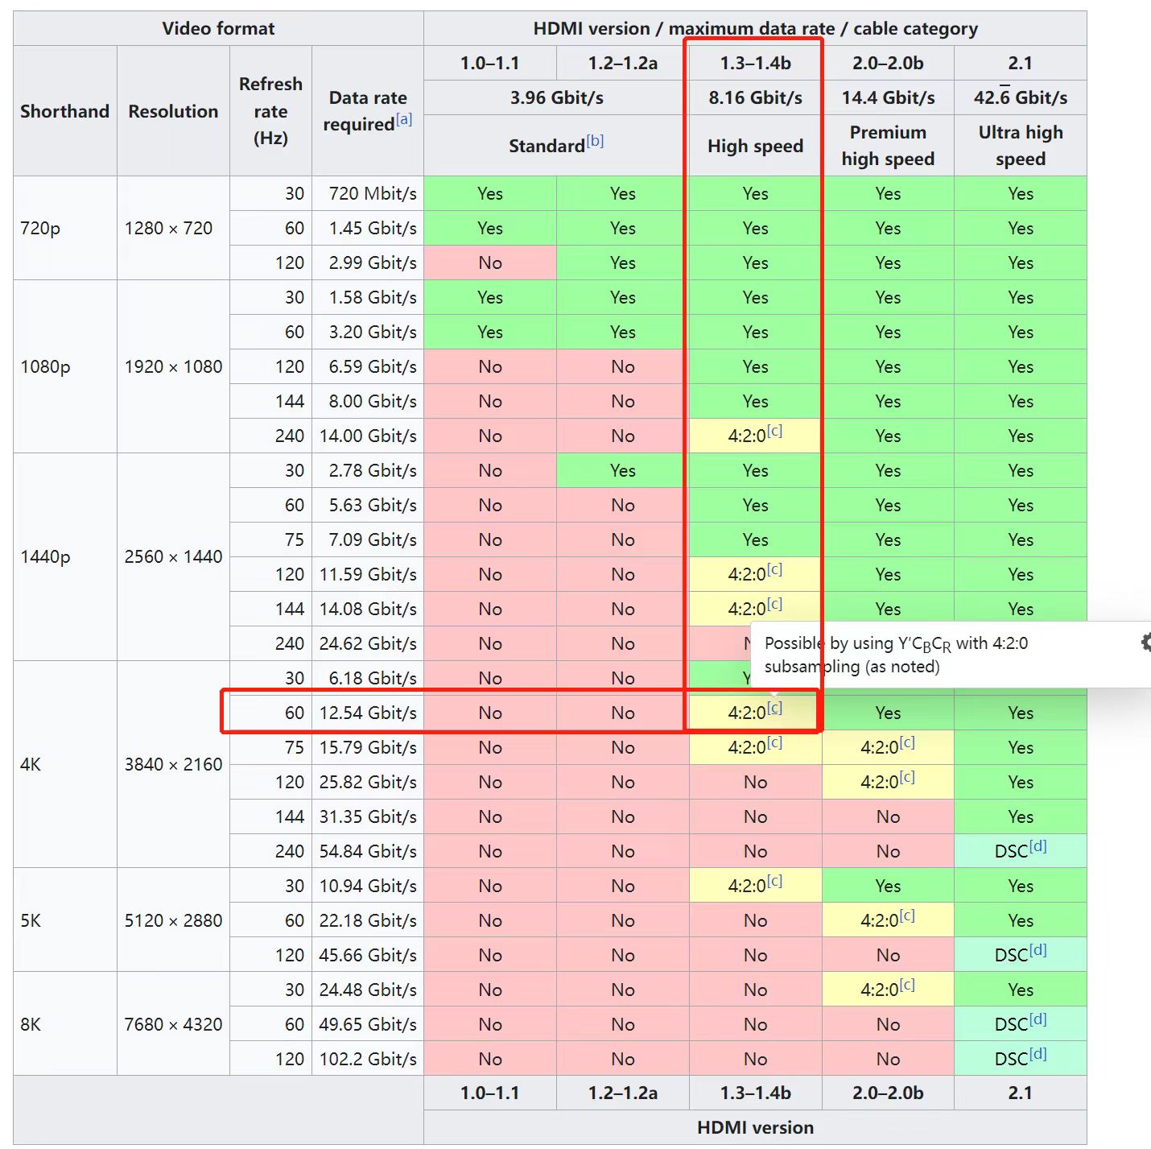Click DSC footnote [d] in 8K 120 Hz row
Image resolution: width=1151 pixels, height=1149 pixels.
[1038, 1054]
